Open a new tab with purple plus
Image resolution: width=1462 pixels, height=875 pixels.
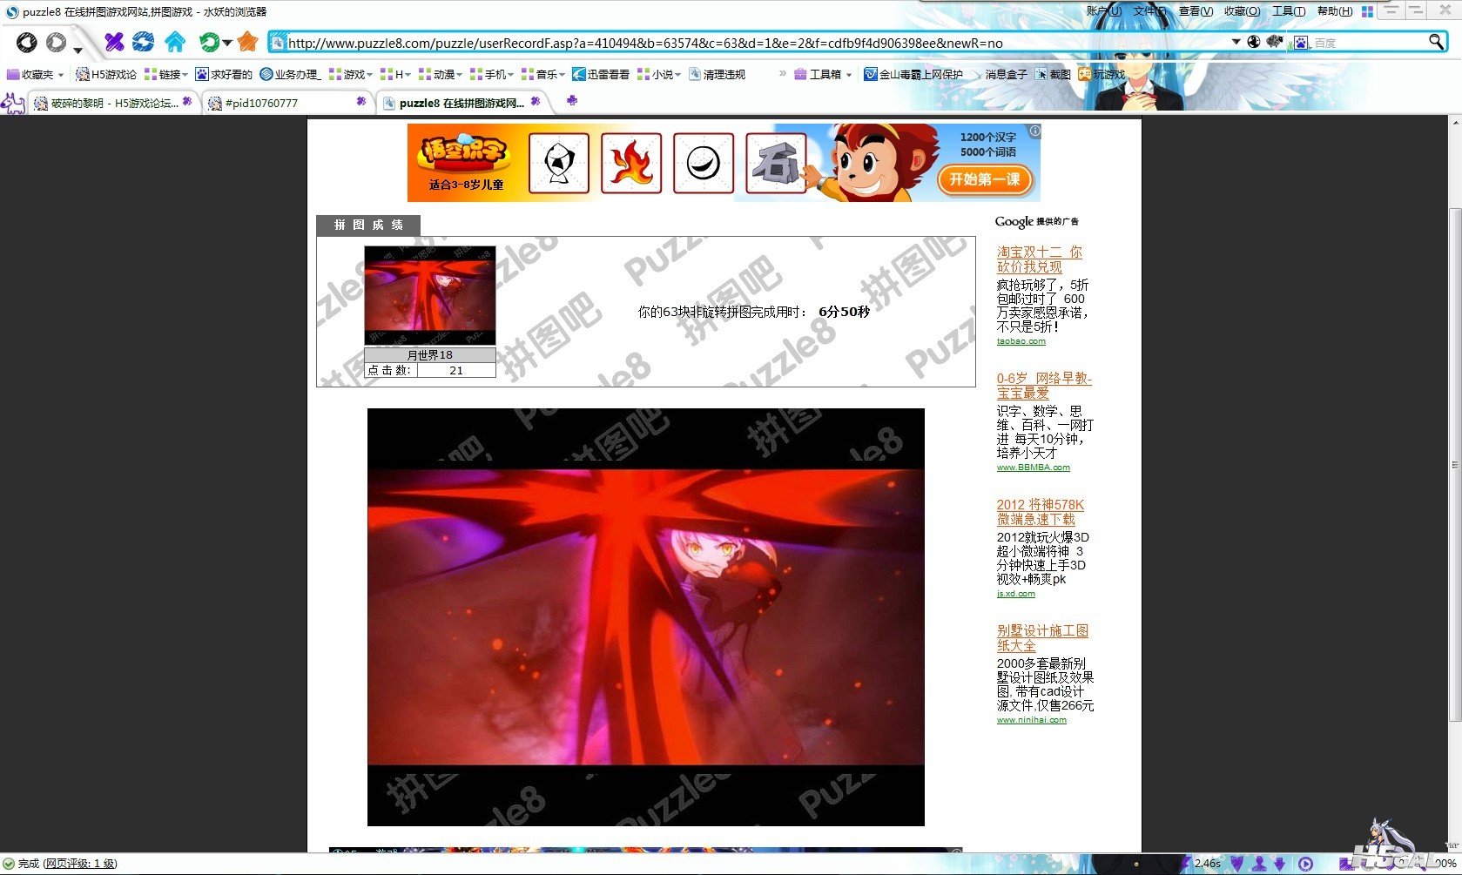click(571, 101)
